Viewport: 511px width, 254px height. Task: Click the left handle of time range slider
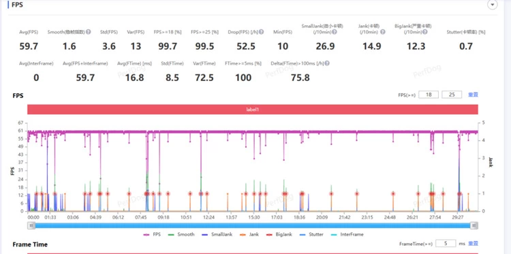coord(31,225)
